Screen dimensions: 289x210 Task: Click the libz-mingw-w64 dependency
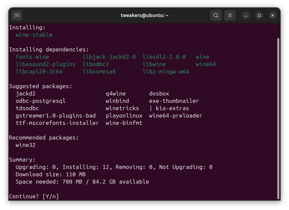(166, 71)
